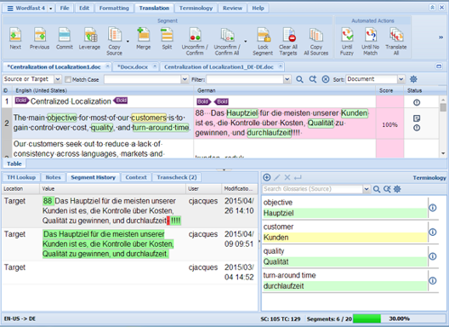Image resolution: width=449 pixels, height=327 pixels.
Task: Open the Source or Target dropdown
Action: click(58, 79)
